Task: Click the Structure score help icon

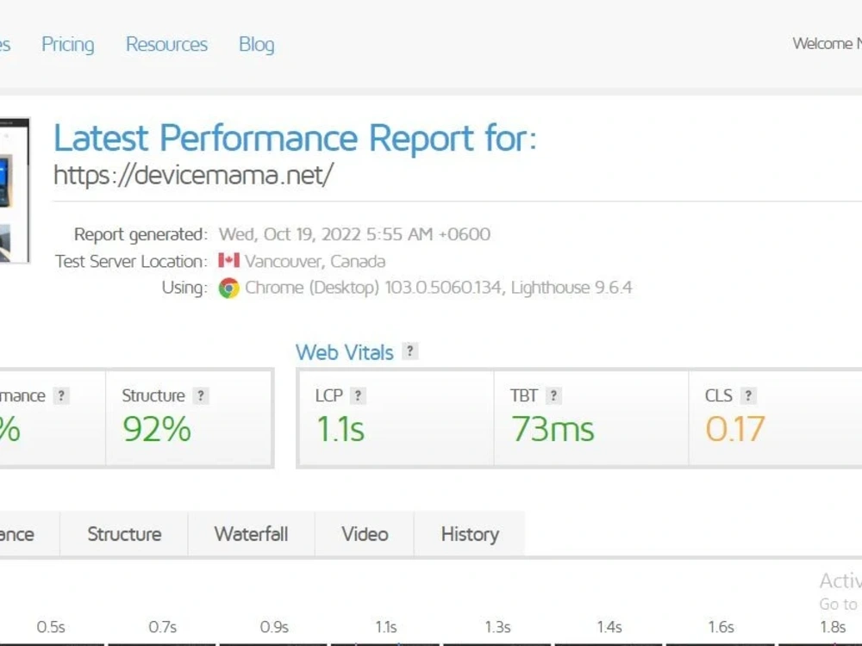Action: 201,395
